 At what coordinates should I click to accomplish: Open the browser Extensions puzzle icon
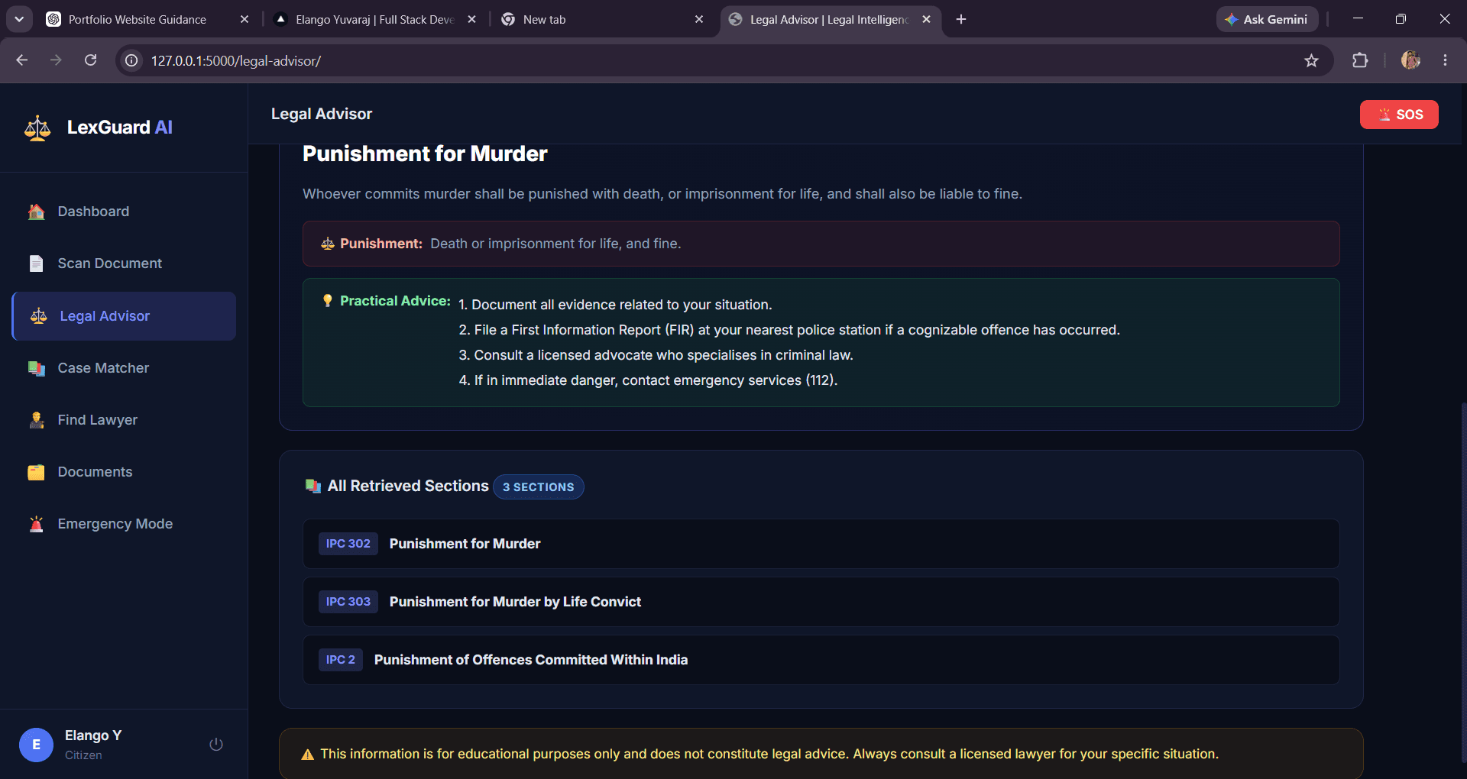[1360, 60]
